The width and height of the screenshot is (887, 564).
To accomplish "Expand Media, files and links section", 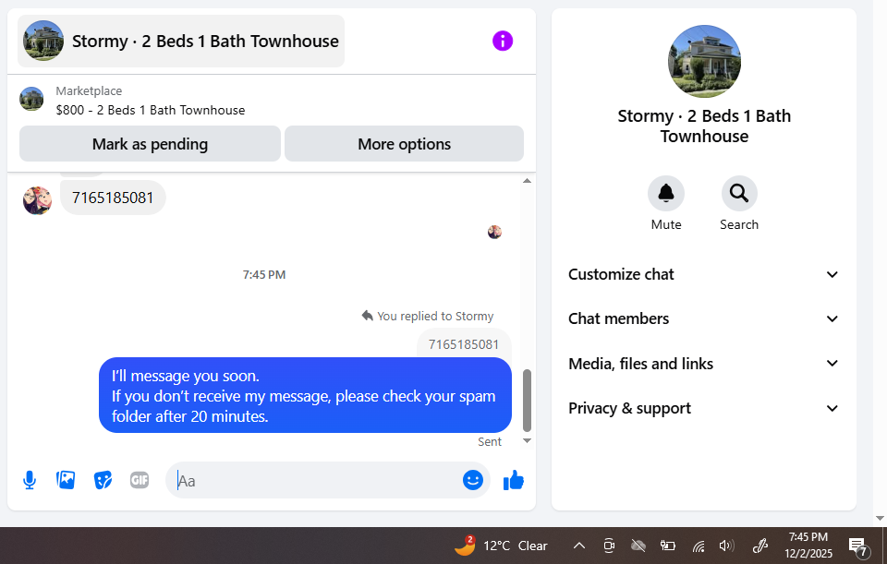I will click(x=704, y=364).
